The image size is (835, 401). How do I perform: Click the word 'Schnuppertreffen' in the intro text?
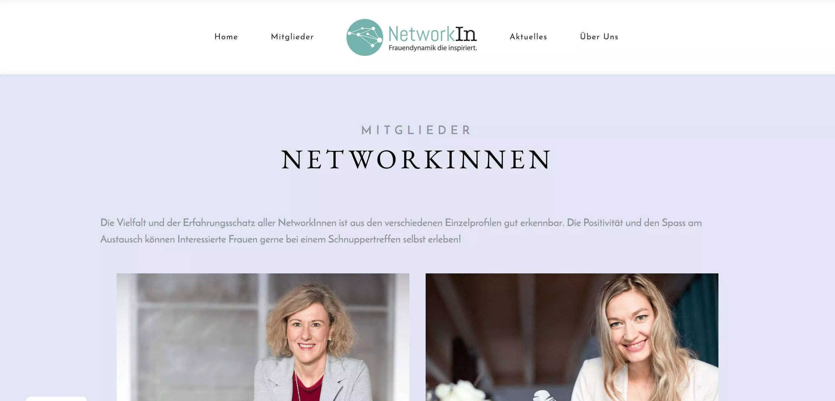364,240
